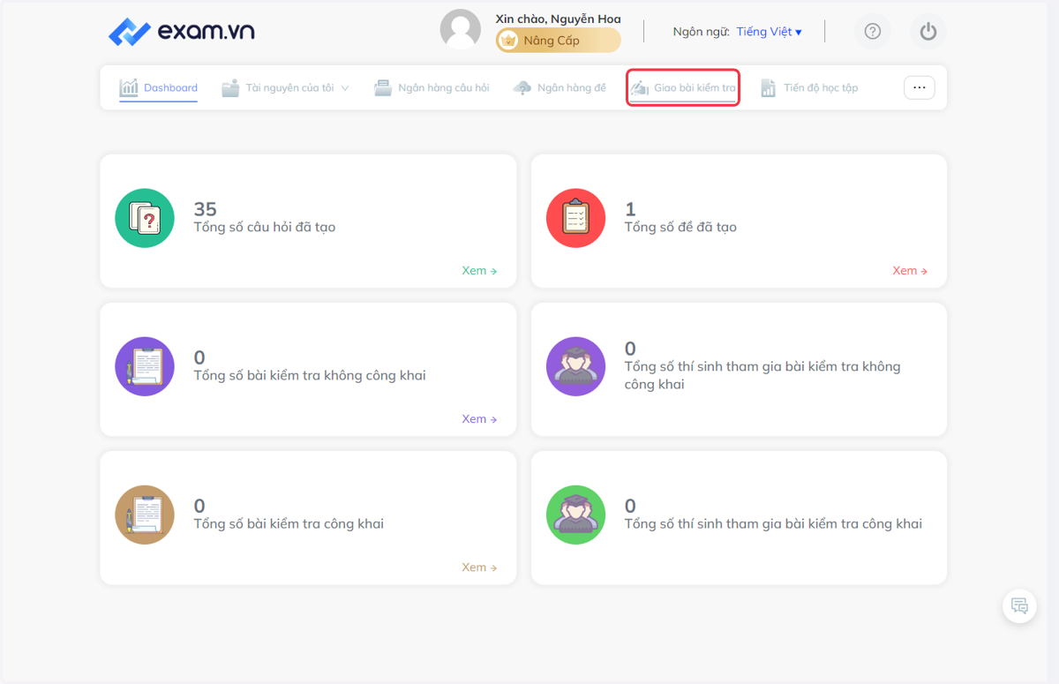This screenshot has height=684, width=1059.
Task: Open the Tiếng Việt language dropdown
Action: click(770, 32)
